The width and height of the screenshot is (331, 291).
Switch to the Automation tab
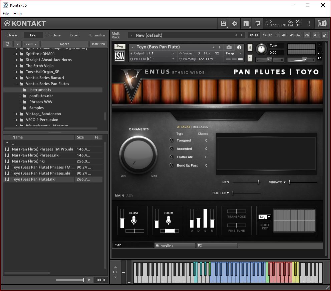pos(97,35)
